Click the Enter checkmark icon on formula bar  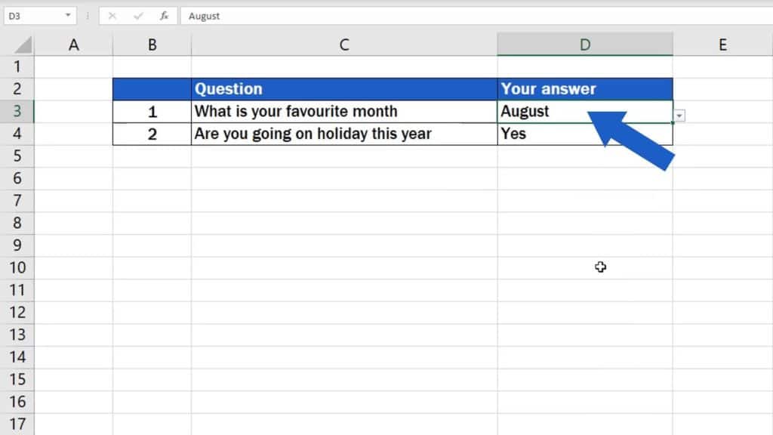pos(139,15)
